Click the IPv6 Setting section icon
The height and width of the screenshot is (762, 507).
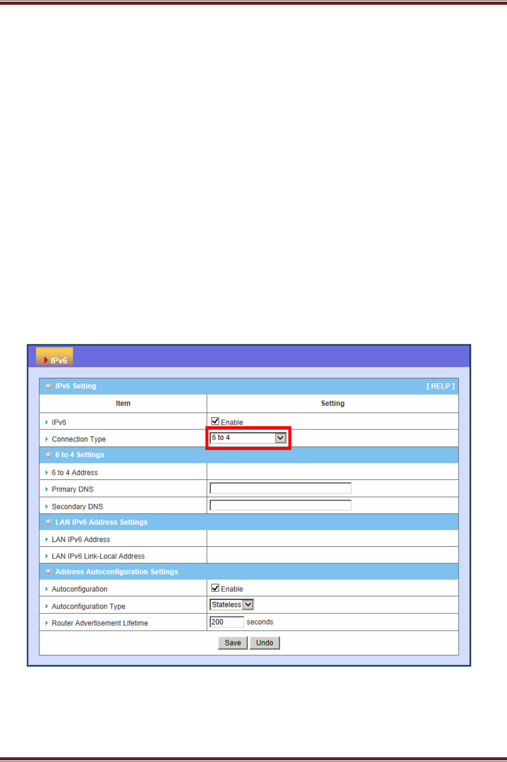[48, 386]
